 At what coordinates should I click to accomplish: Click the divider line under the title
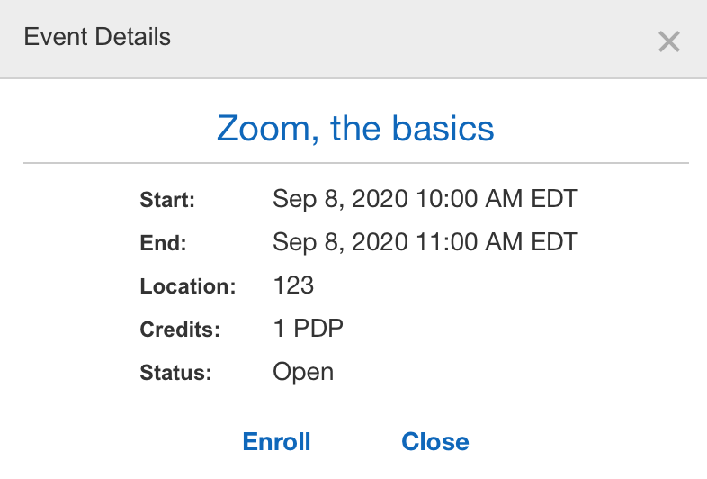pyautogui.click(x=355, y=163)
